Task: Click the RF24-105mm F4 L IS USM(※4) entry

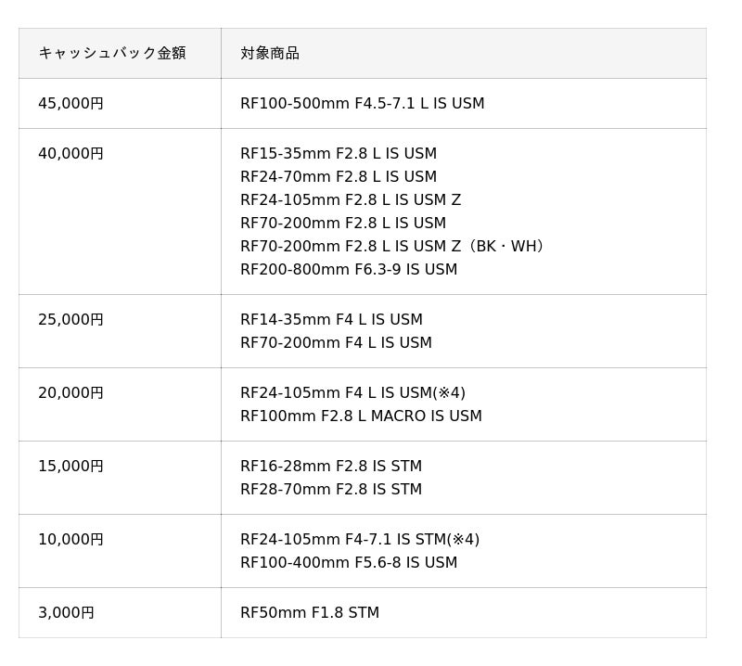Action: tap(352, 393)
